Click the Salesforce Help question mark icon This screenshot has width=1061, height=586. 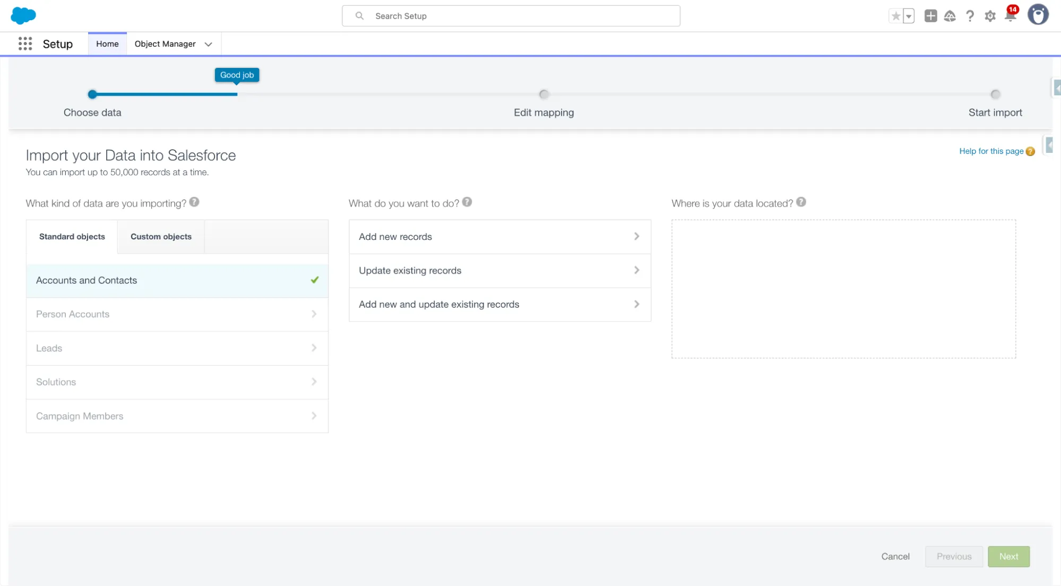970,16
